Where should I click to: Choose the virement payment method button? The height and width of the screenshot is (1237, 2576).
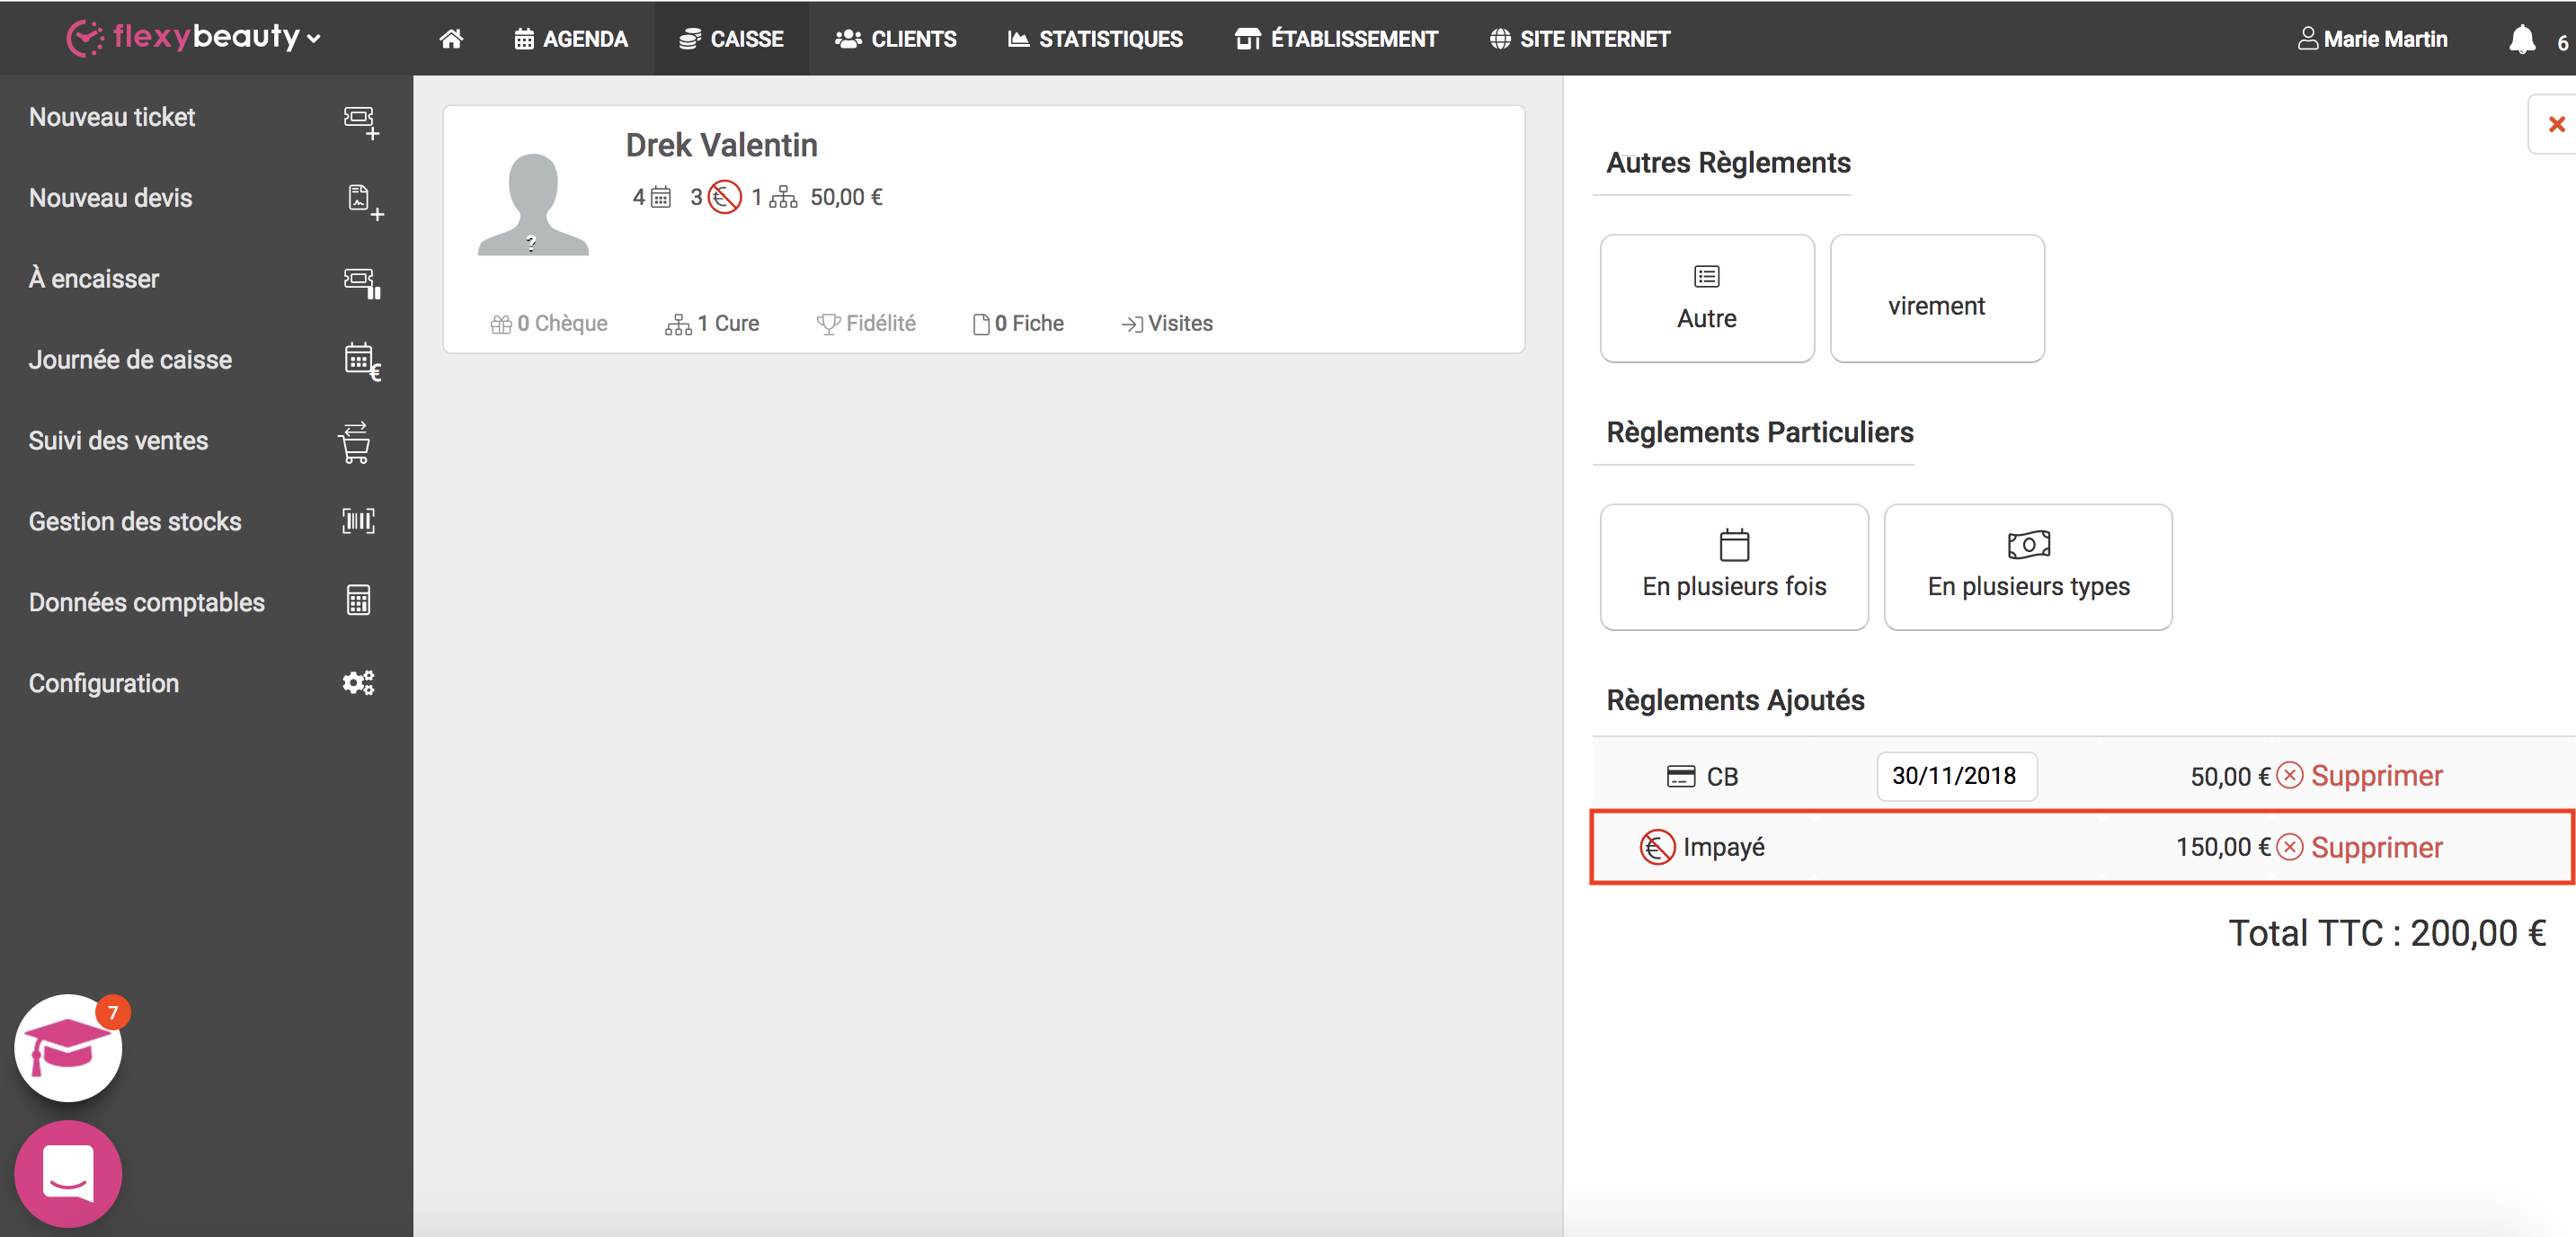point(1937,298)
